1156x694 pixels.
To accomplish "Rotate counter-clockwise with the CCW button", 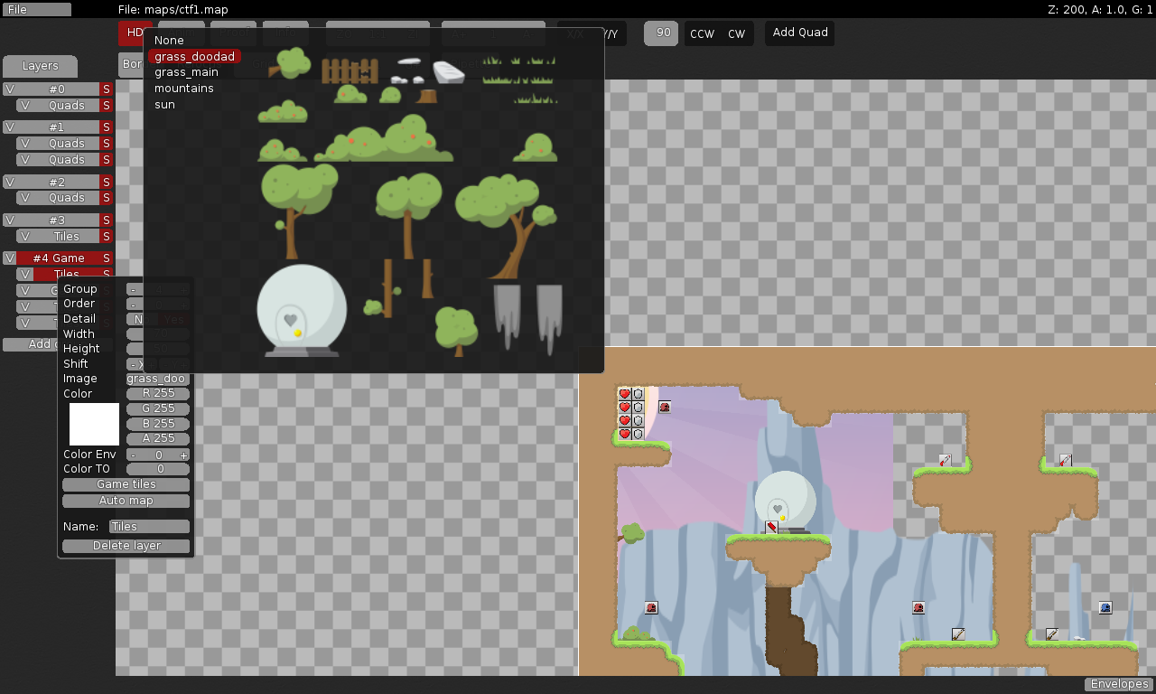I will [x=702, y=33].
